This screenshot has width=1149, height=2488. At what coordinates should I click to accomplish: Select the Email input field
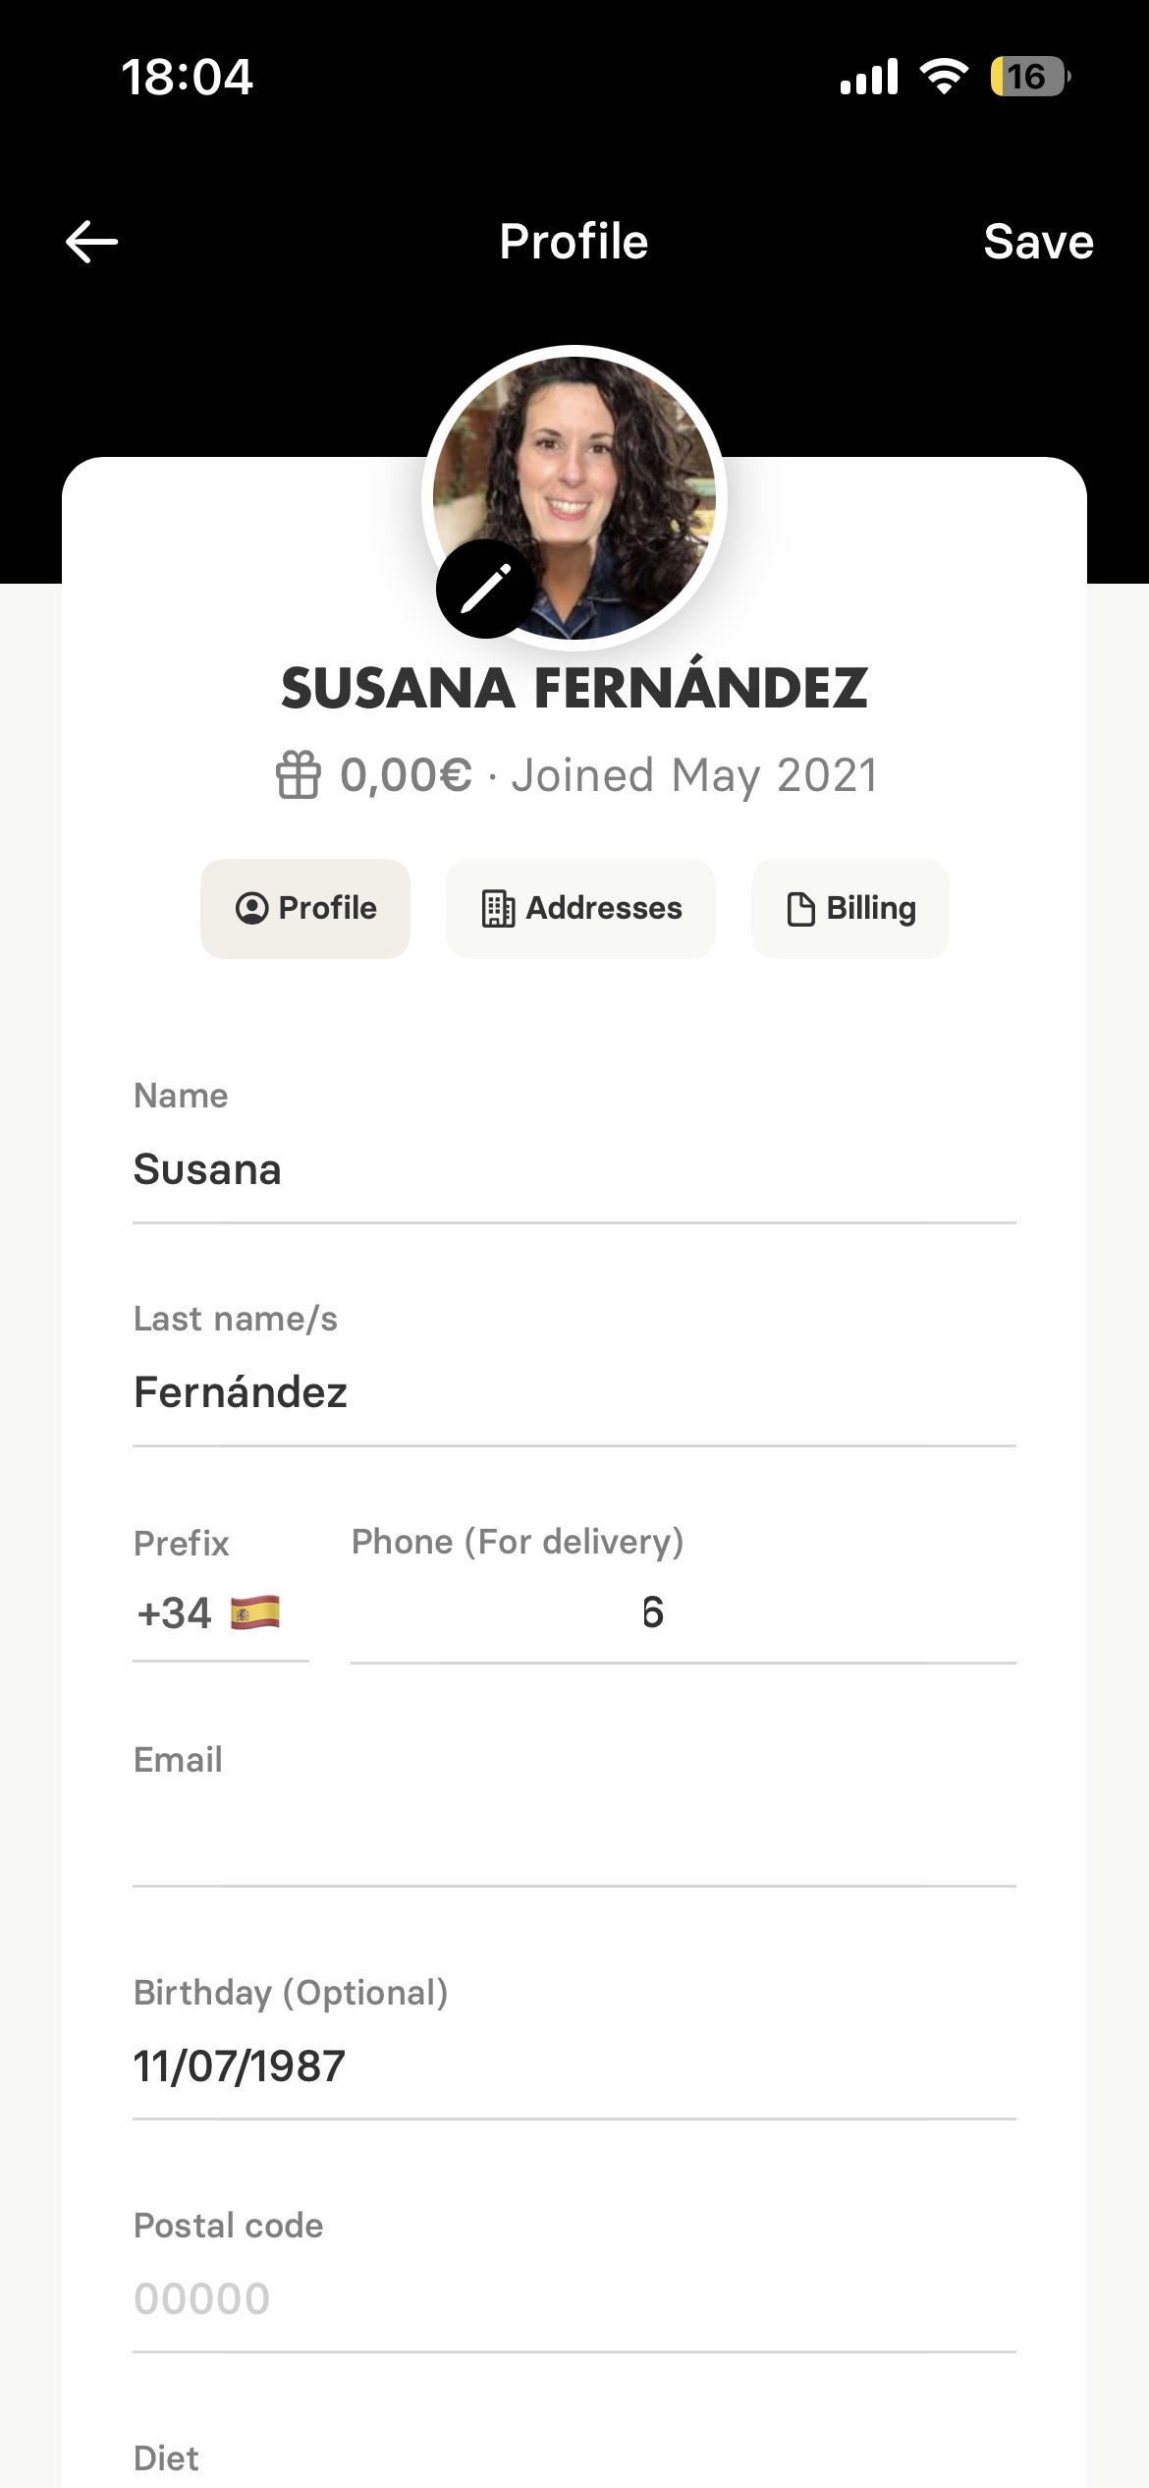[574, 1836]
